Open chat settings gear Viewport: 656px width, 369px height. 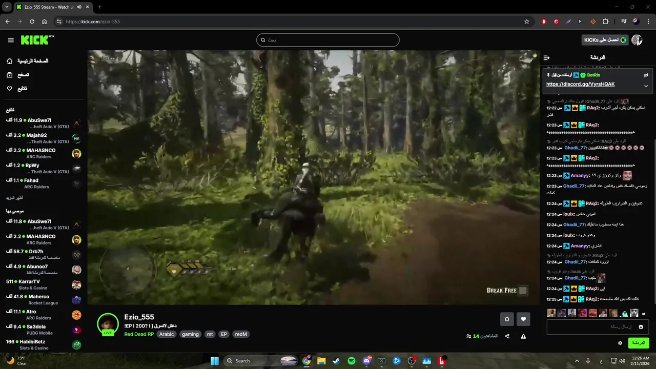[620, 343]
